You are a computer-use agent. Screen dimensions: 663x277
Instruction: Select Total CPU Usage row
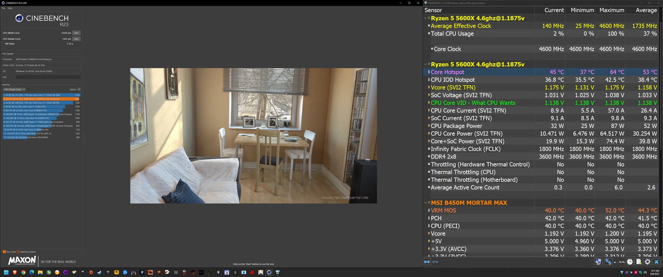(542, 34)
